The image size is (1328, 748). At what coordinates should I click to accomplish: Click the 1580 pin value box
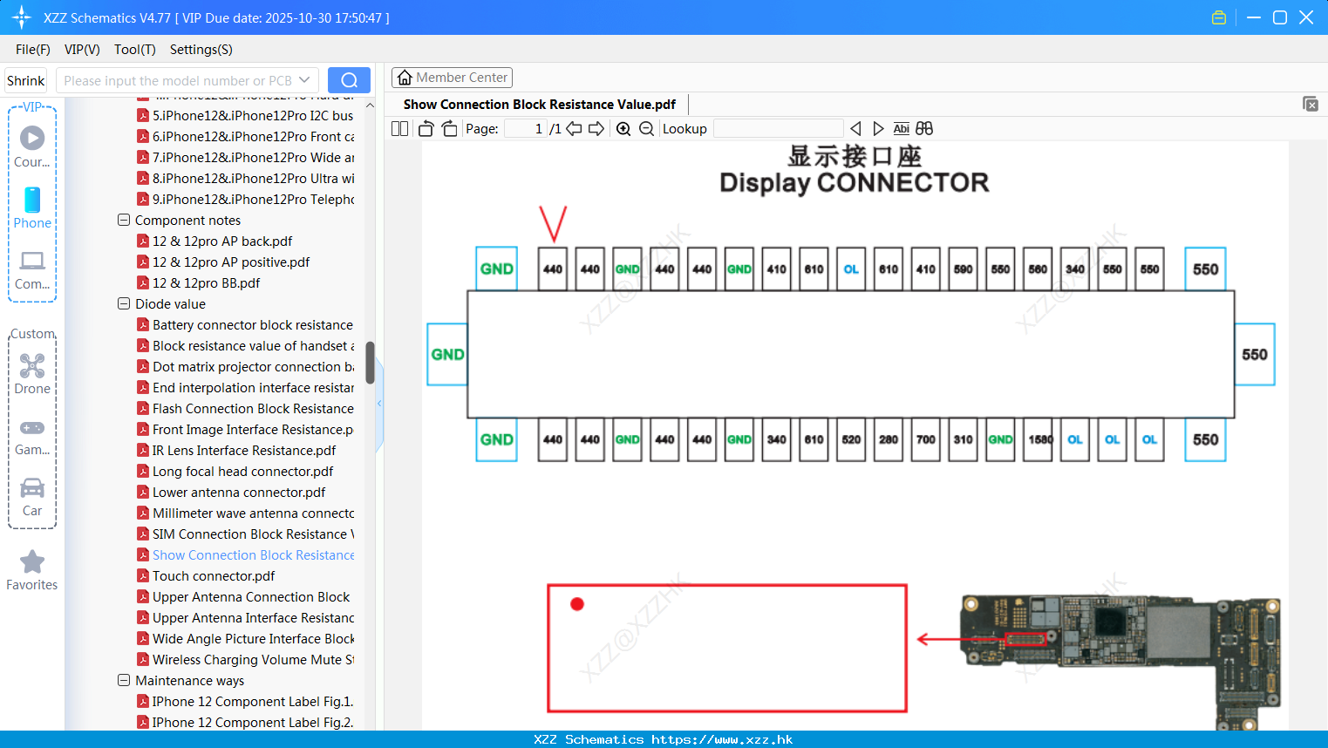(1039, 439)
